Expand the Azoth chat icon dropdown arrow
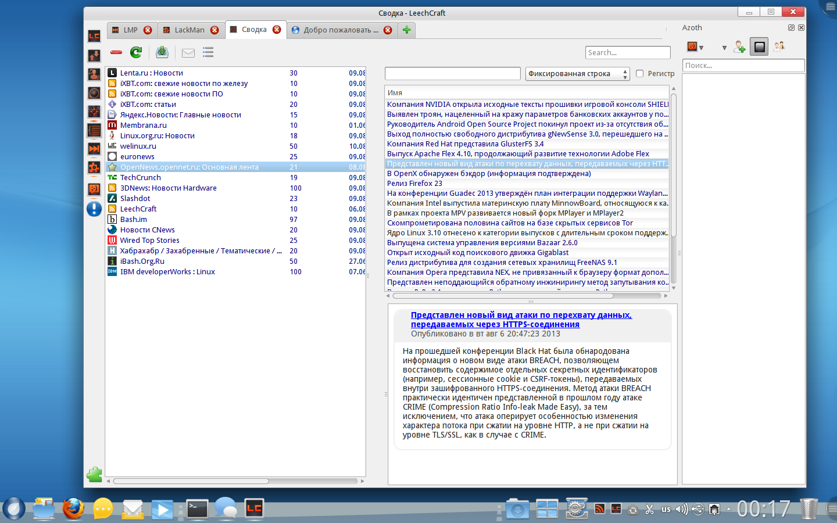Viewport: 837px width, 523px height. 702,48
